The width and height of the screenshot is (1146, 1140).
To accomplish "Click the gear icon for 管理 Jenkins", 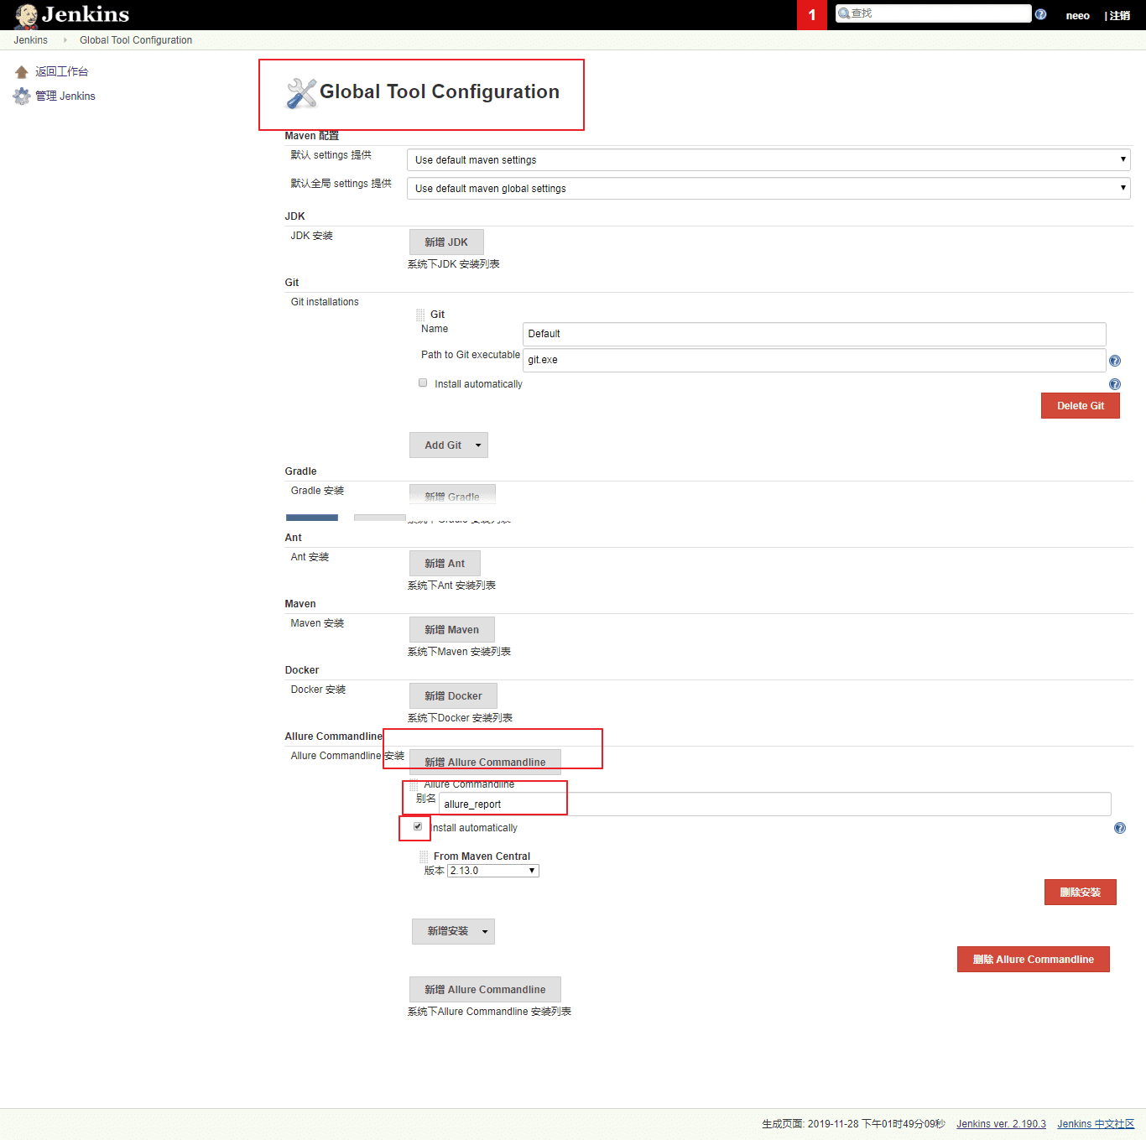I will click(22, 96).
